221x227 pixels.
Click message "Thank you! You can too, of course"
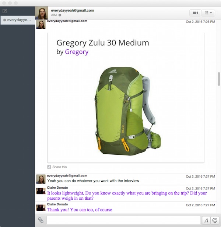pos(80,210)
